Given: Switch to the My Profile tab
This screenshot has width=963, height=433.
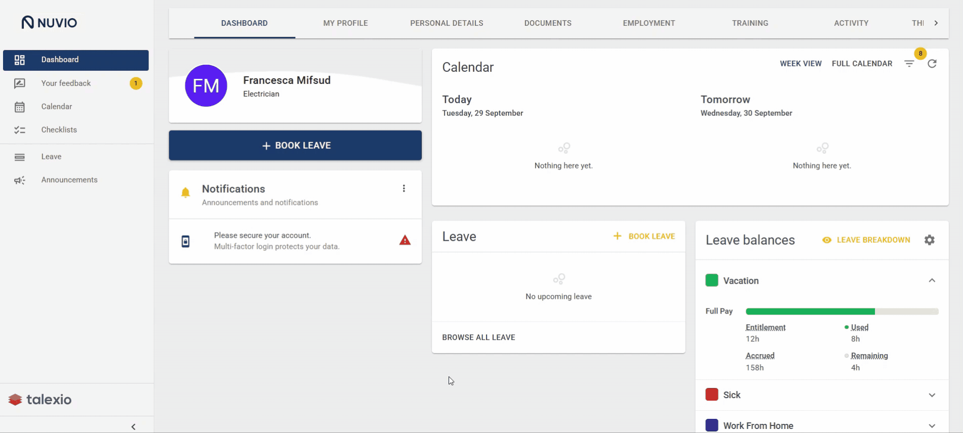Looking at the screenshot, I should [x=346, y=23].
